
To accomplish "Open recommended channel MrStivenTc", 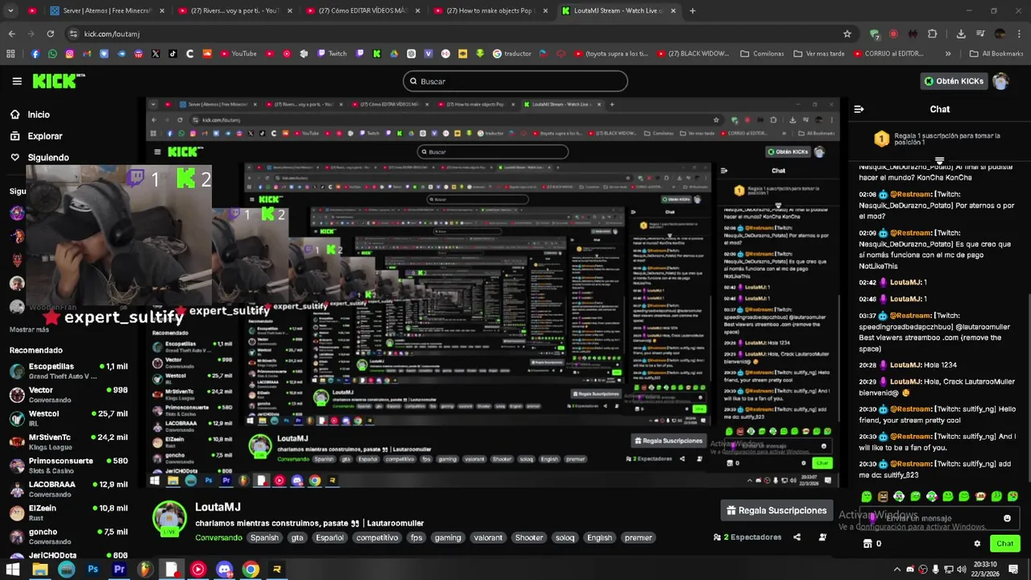I will click(x=68, y=441).
